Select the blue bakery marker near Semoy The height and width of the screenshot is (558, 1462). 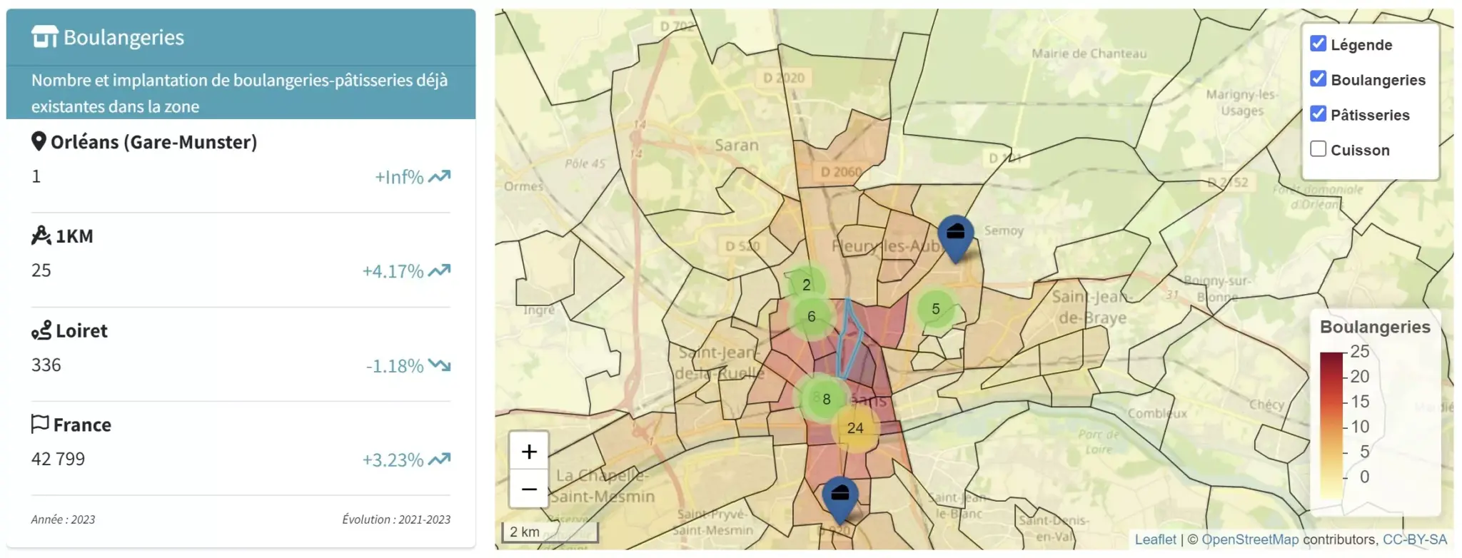(x=955, y=235)
